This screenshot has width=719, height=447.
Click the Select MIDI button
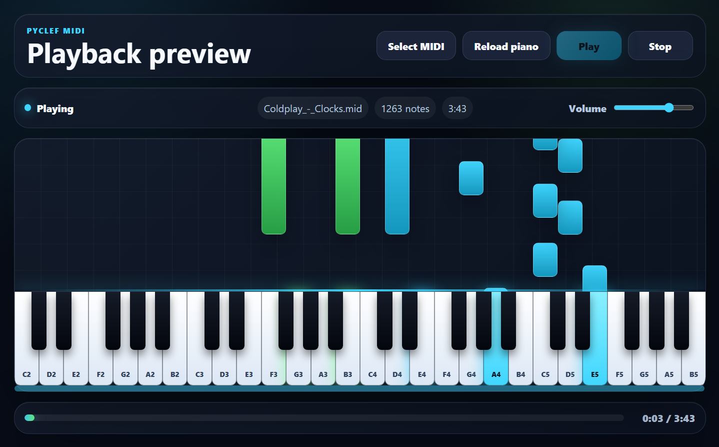(416, 46)
